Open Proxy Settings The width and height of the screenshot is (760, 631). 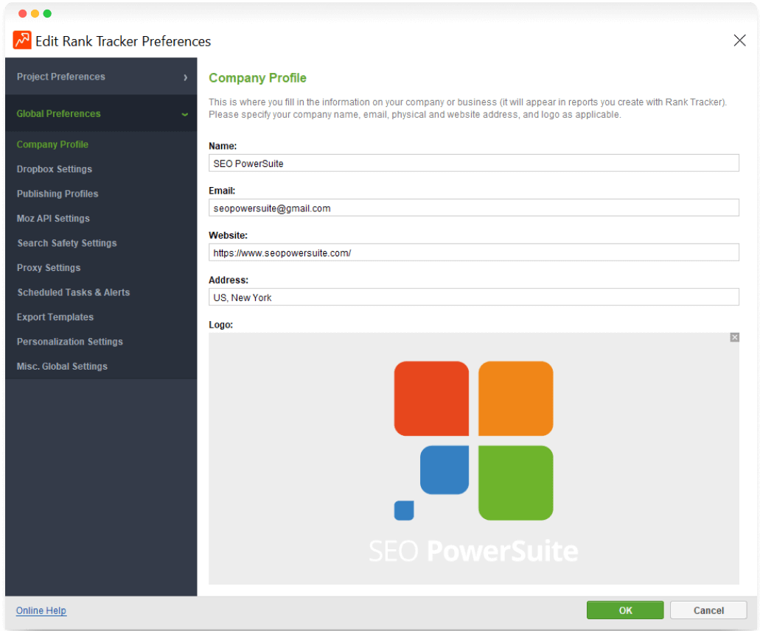(49, 268)
